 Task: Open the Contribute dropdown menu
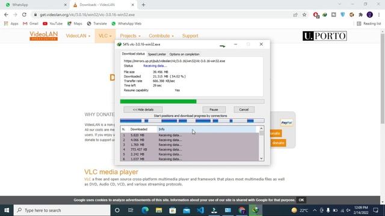(161, 36)
